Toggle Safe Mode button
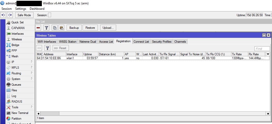 [x=24, y=15]
